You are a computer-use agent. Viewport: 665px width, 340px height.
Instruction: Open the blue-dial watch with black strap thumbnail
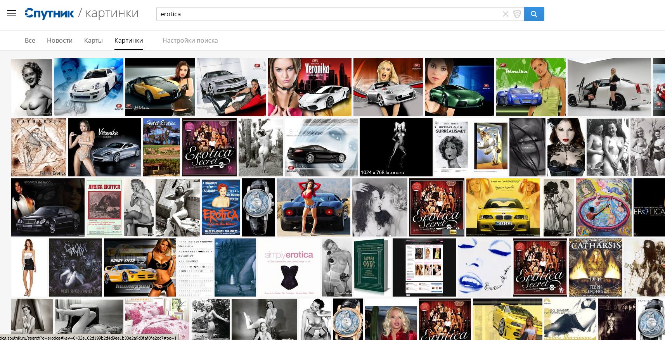click(258, 207)
